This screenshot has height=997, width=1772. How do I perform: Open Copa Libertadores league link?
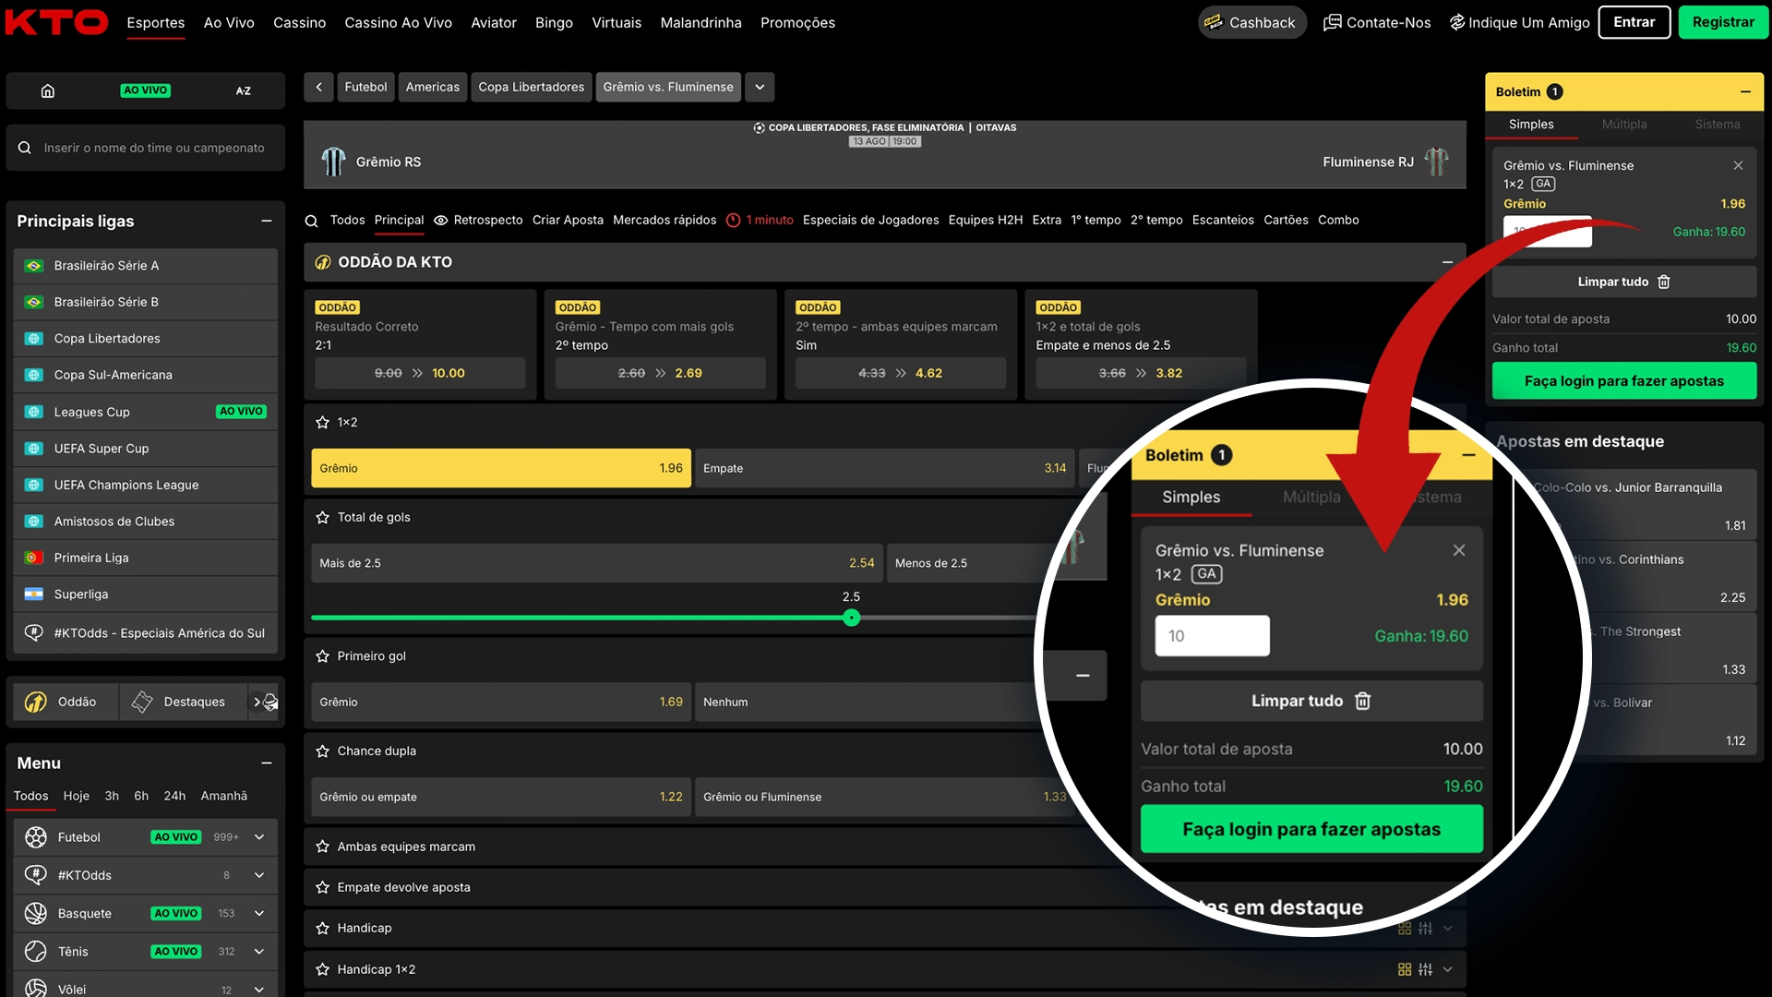click(146, 339)
